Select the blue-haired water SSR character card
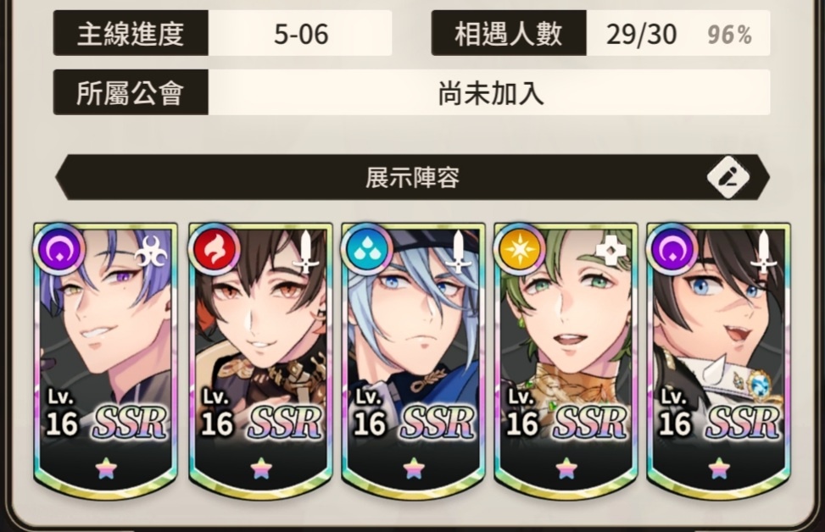Viewport: 825px width, 532px height. (413, 360)
